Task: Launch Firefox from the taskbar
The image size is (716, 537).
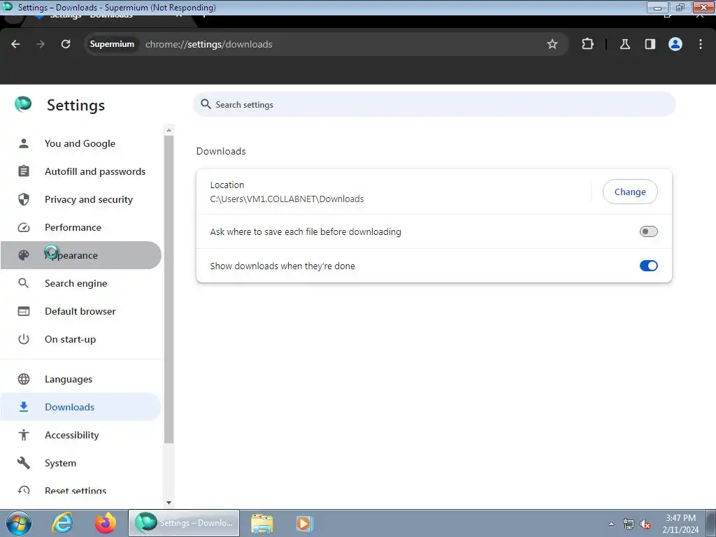Action: click(x=105, y=523)
